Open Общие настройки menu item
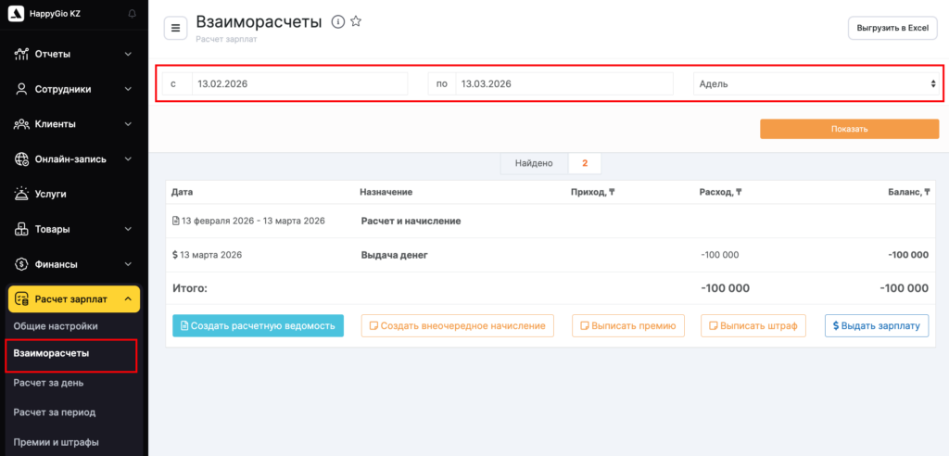This screenshot has height=456, width=949. 56,326
